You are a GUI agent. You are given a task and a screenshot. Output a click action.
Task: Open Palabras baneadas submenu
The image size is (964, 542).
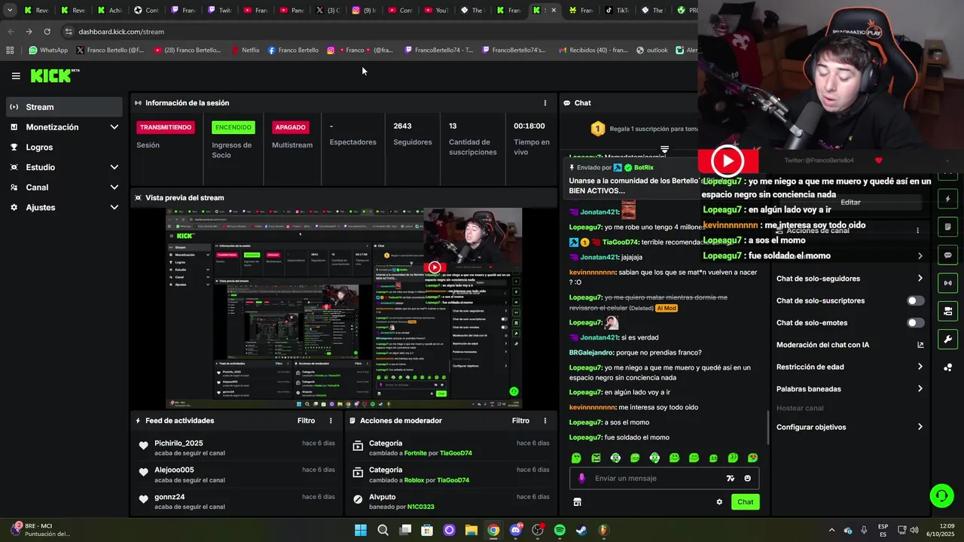pyautogui.click(x=850, y=389)
